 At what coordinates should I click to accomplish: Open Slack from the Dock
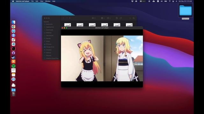click(x=13, y=40)
